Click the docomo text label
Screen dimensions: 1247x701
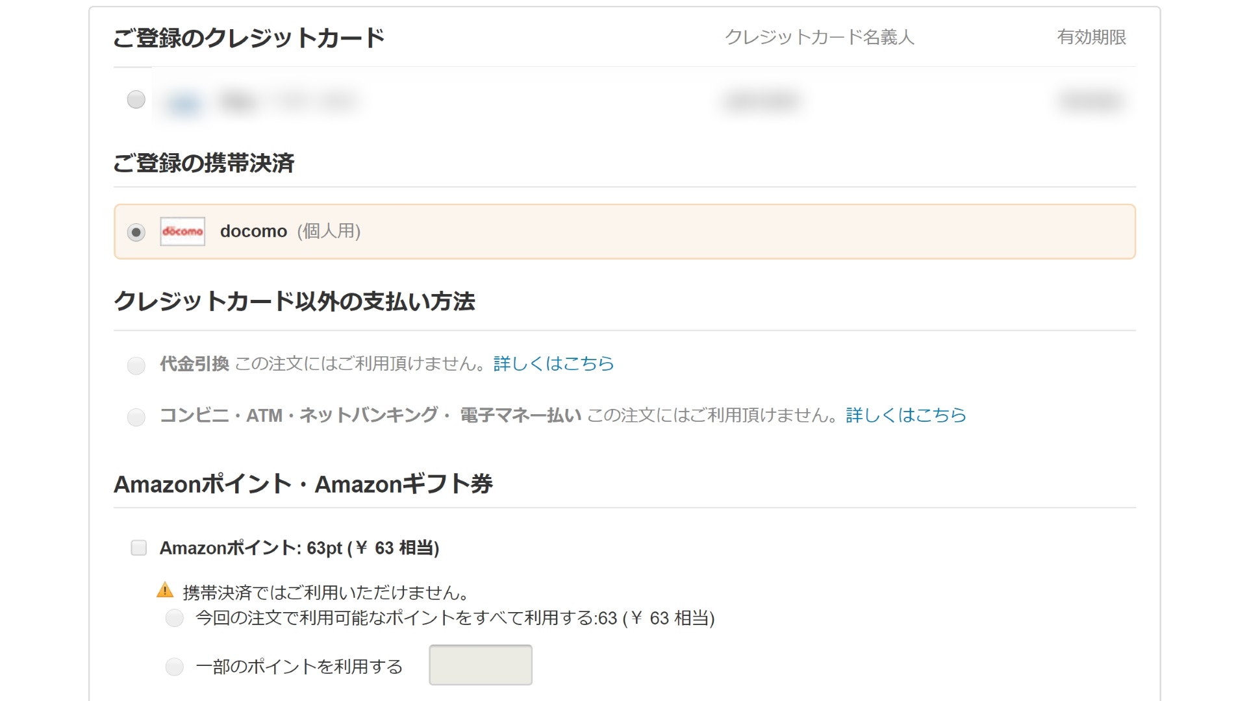[x=253, y=232]
